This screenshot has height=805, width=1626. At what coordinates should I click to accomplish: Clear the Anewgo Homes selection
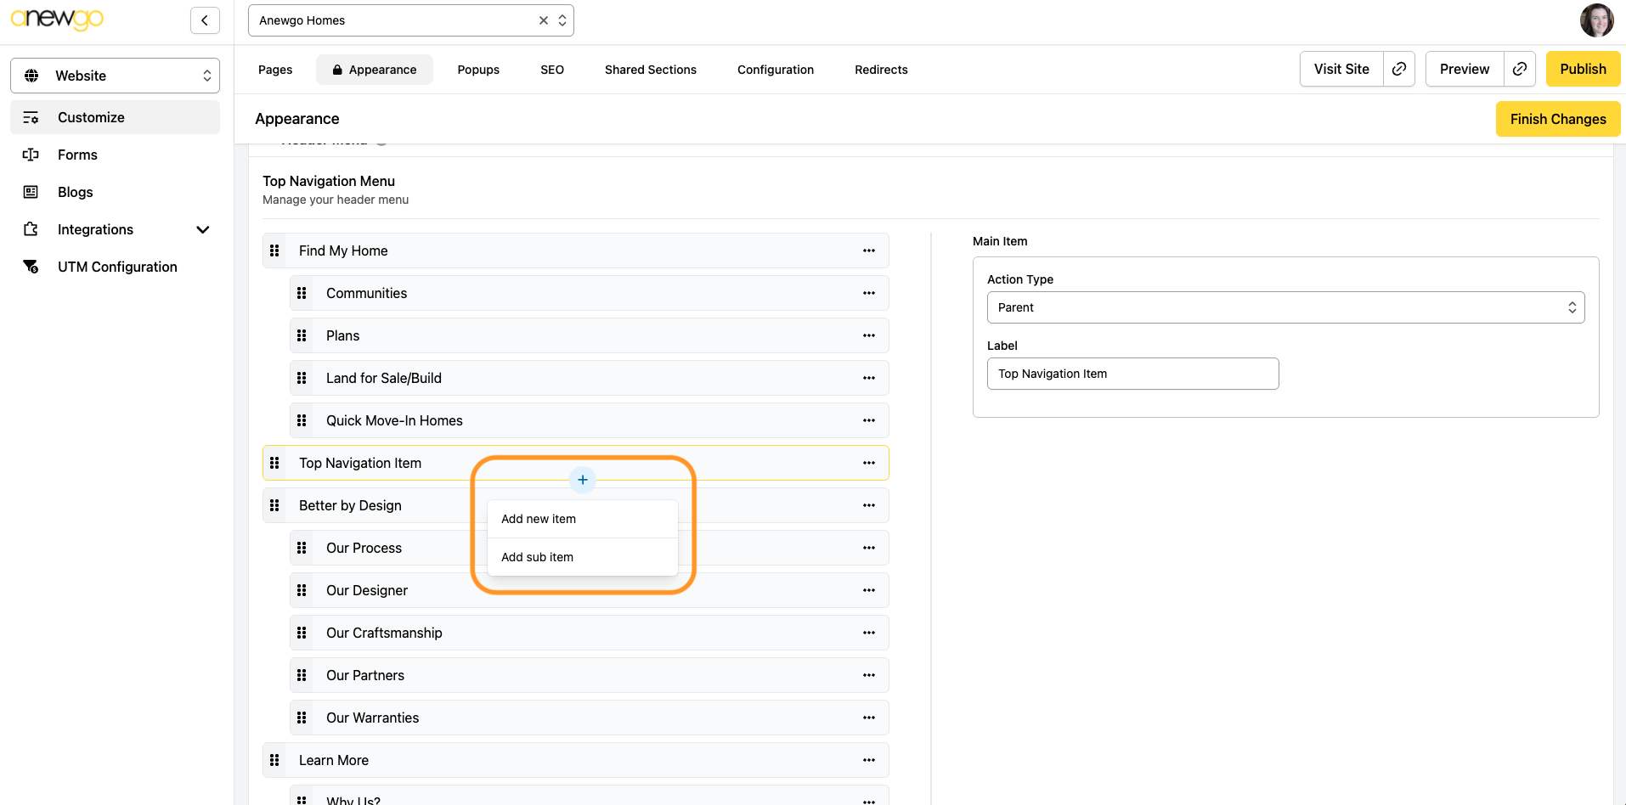(x=544, y=20)
